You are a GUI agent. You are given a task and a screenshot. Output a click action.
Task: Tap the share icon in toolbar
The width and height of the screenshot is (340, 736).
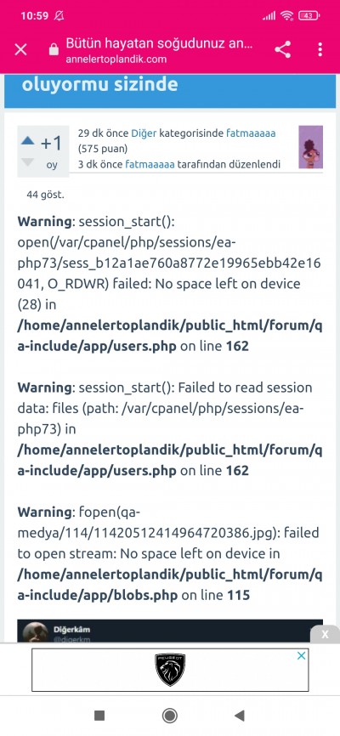tap(283, 50)
